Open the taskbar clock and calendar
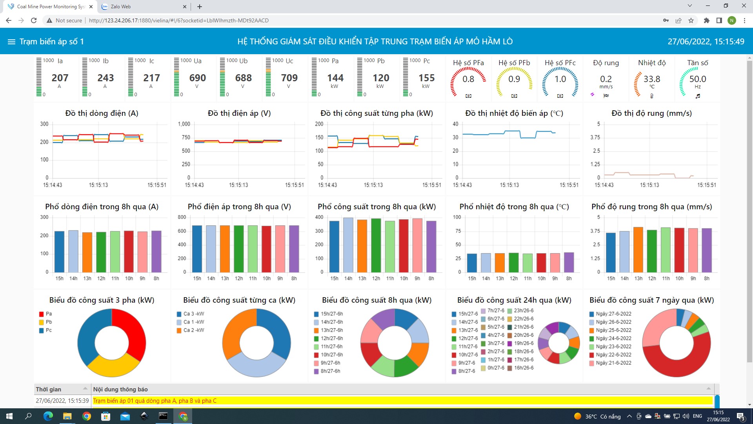 718,416
